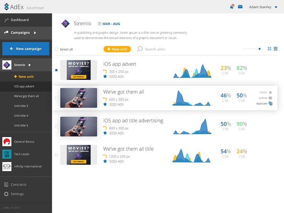Open the We've got them all thumbnail
Viewport: 284px width, 213px height.
(78, 98)
